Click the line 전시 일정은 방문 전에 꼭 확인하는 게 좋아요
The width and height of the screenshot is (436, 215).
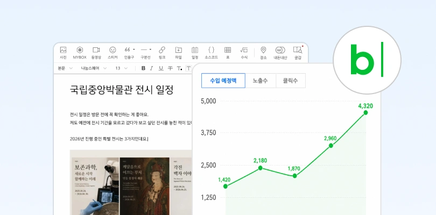[109, 114]
